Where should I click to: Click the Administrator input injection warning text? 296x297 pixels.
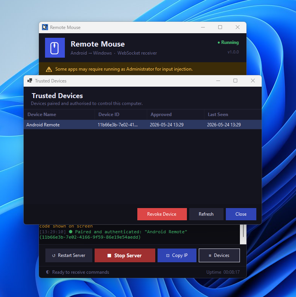[x=124, y=69]
